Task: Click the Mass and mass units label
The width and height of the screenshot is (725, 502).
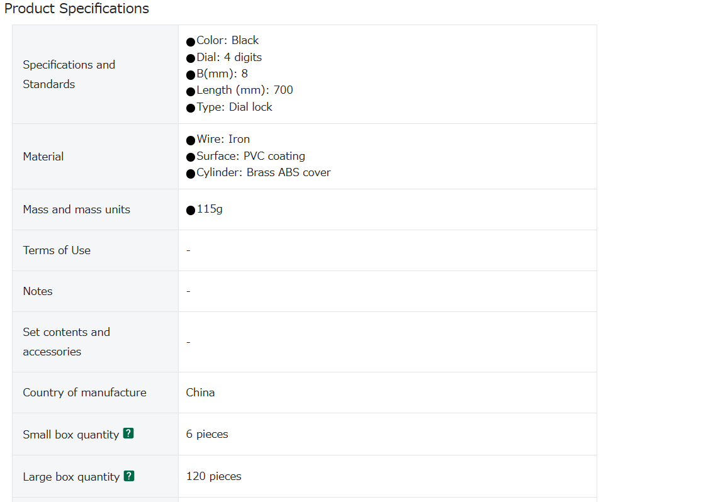Action: [77, 209]
